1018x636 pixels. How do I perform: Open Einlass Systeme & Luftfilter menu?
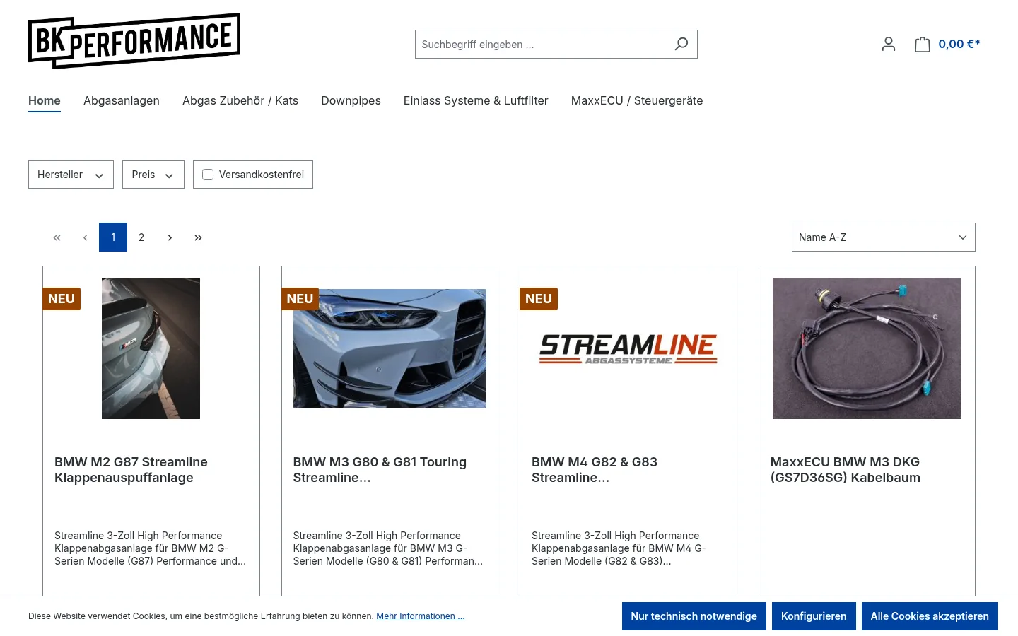coord(476,100)
